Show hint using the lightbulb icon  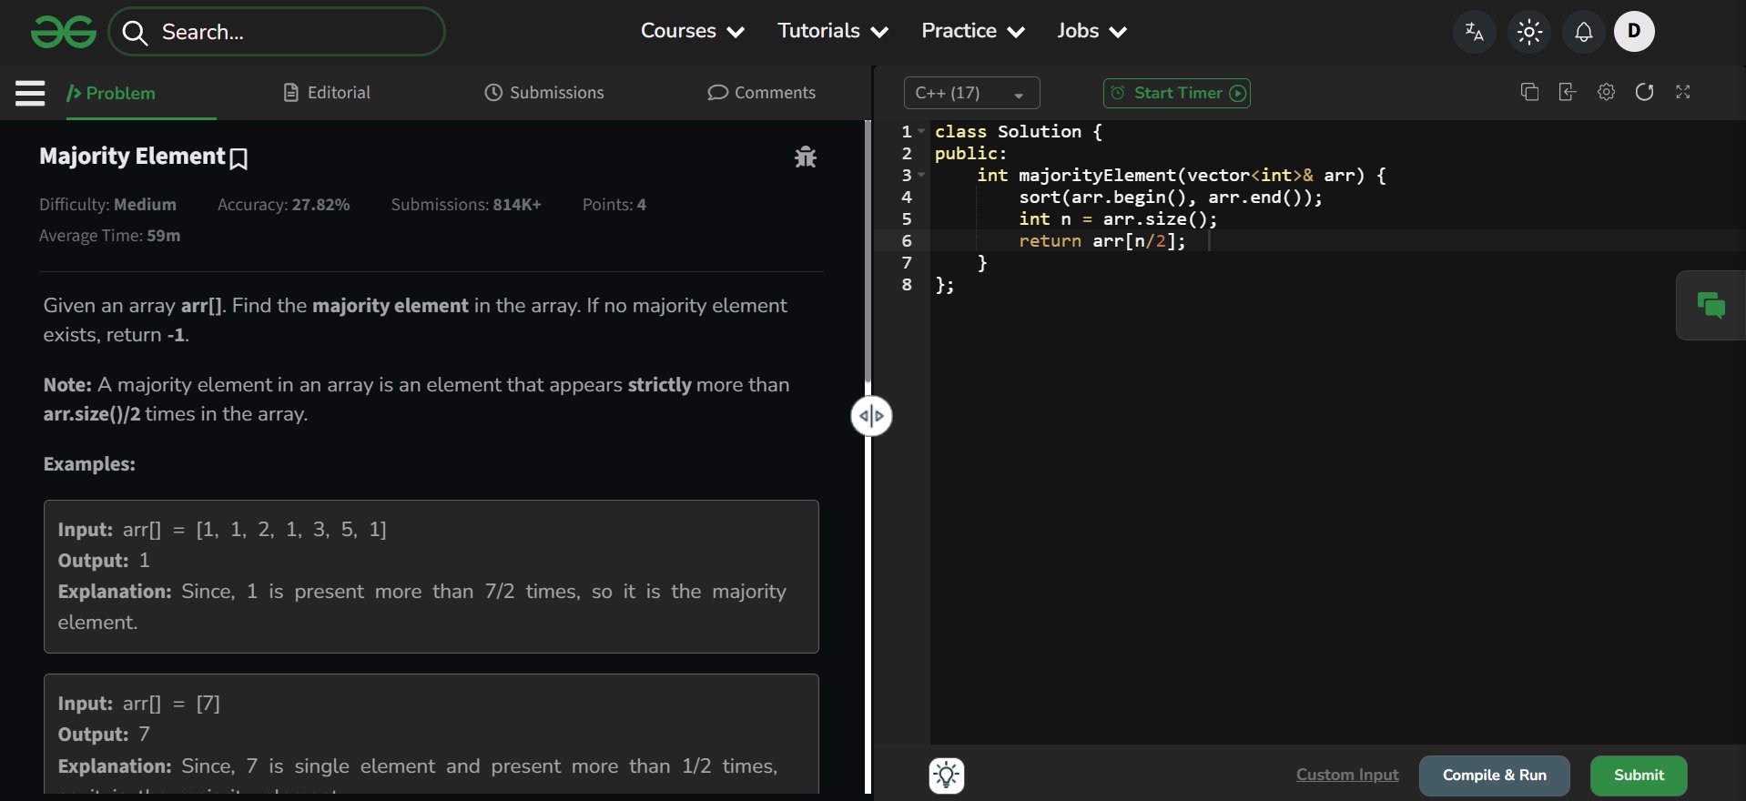(x=947, y=776)
